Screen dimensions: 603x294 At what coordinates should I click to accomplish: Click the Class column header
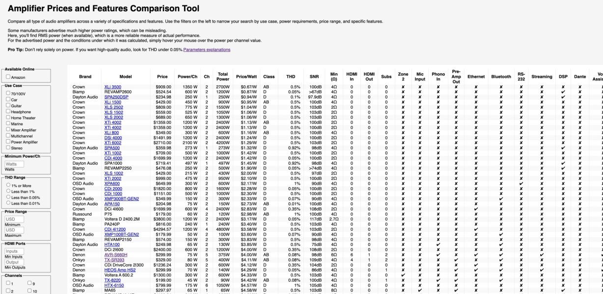pos(269,76)
